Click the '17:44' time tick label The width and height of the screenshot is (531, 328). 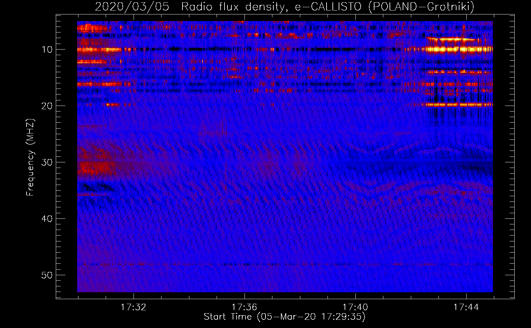coord(466,307)
